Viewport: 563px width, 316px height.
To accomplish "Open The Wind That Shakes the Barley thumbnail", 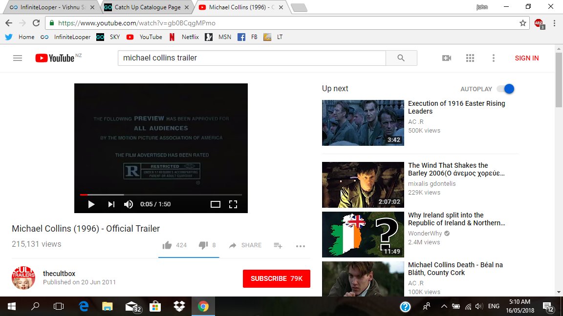I will tap(363, 184).
